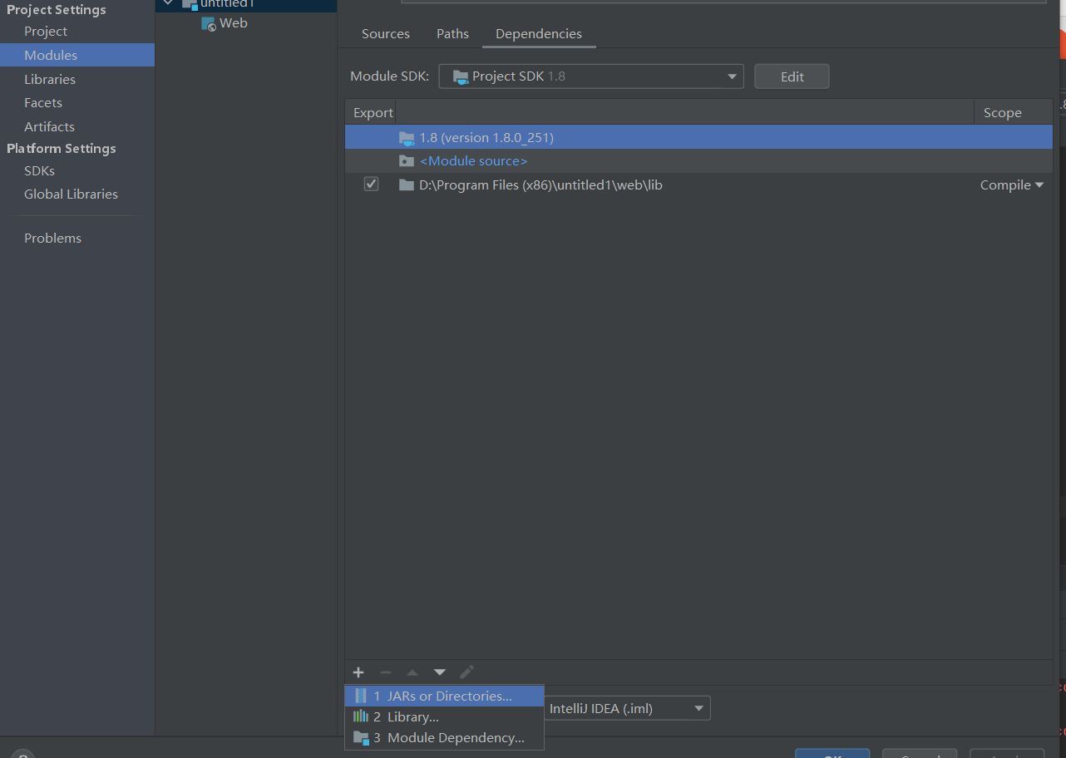Switch to the Sources tab
This screenshot has width=1066, height=758.
[386, 34]
